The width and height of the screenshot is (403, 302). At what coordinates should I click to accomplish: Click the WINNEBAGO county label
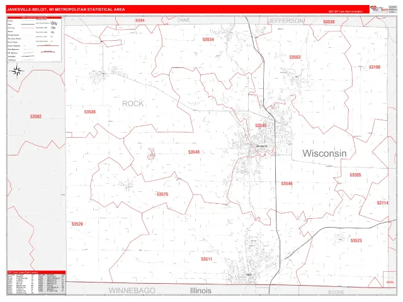(x=132, y=291)
